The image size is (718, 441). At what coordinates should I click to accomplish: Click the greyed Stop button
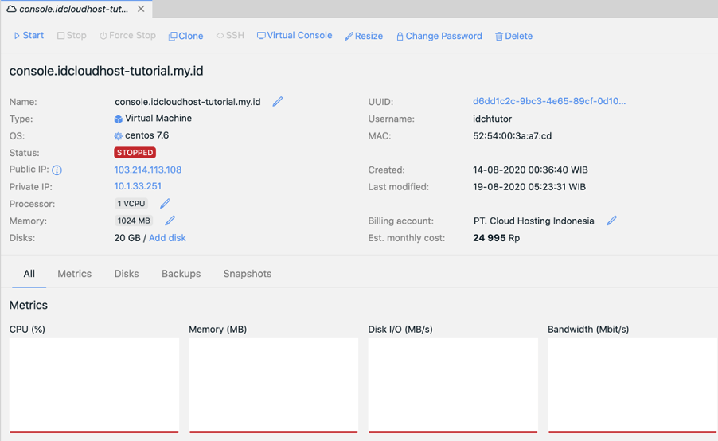72,35
